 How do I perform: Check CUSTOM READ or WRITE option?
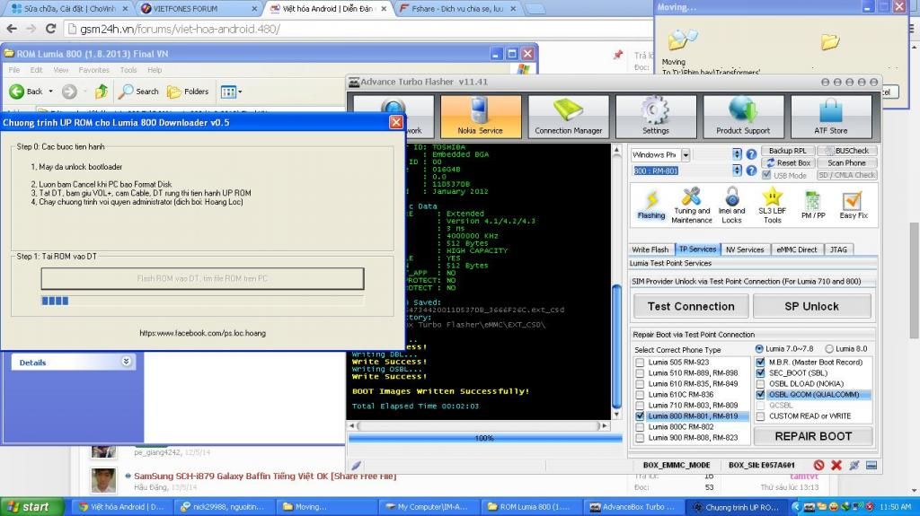761,416
